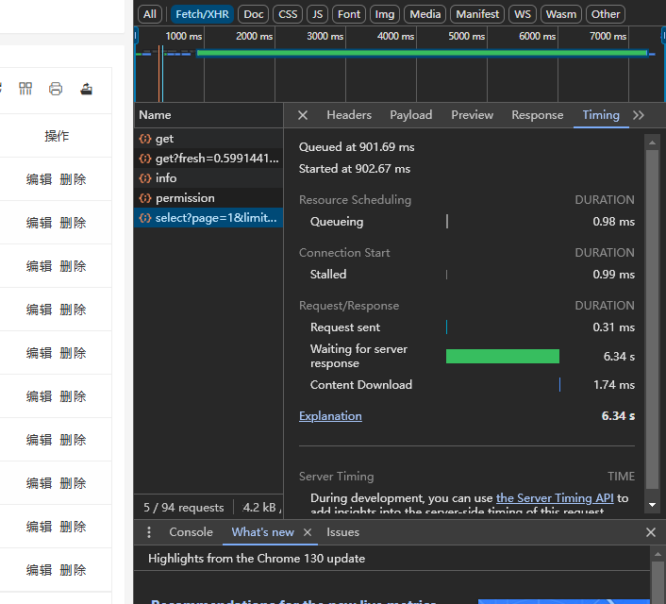Open the DevTools drawer three-dot menu
Viewport: 666px width, 604px height.
(x=149, y=532)
